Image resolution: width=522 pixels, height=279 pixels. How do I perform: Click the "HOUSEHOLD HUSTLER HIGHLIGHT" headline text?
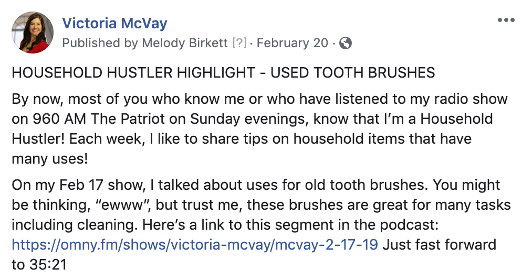133,72
